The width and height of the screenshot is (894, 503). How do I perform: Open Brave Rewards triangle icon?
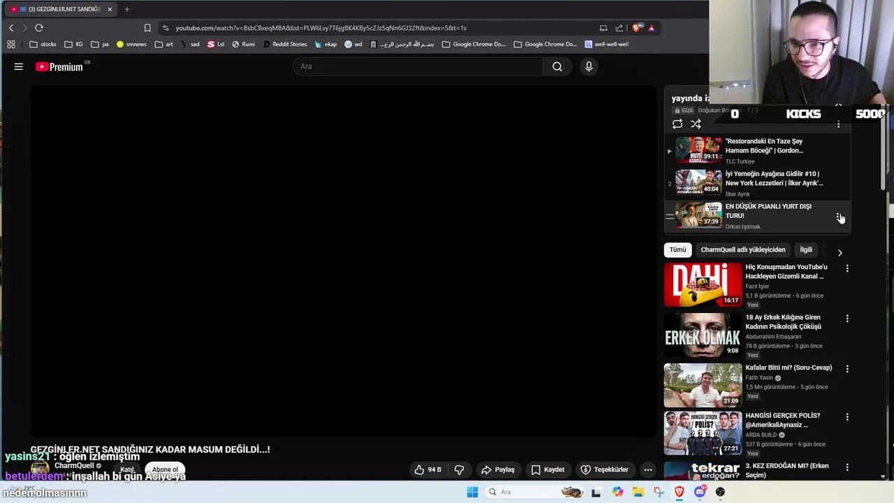[651, 28]
